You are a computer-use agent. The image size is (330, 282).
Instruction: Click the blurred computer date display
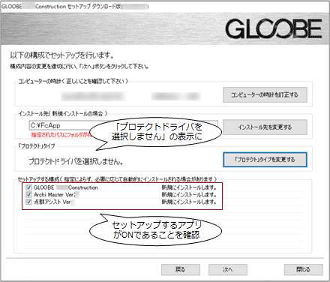pos(94,96)
